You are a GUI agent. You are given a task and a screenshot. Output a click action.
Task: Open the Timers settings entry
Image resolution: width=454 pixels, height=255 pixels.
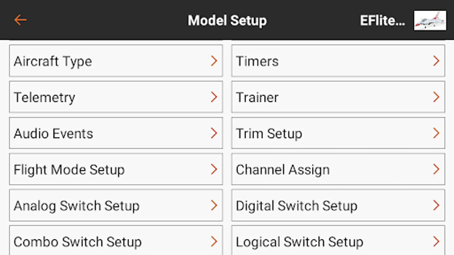(338, 61)
